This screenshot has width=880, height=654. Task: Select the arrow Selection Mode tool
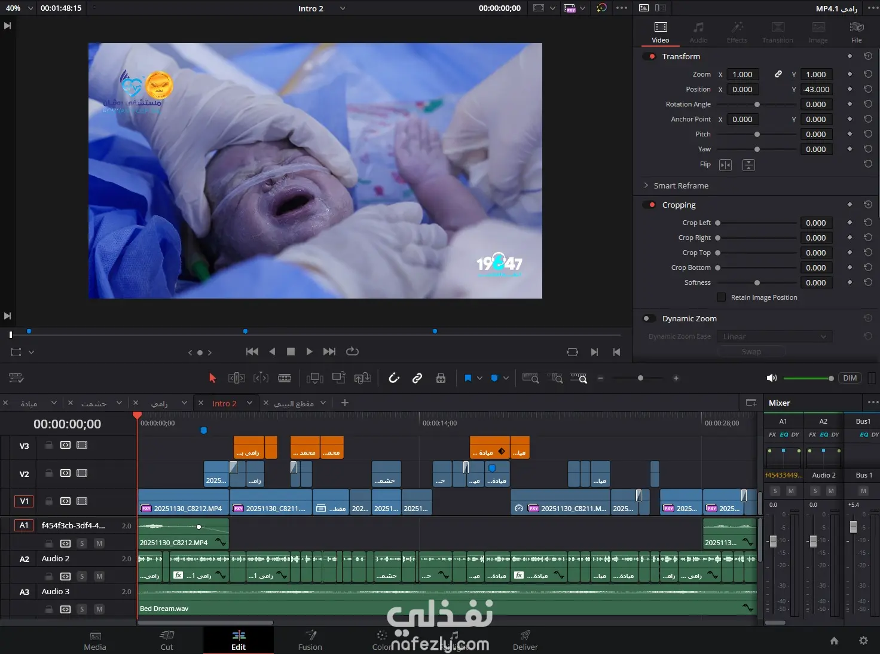(x=212, y=378)
